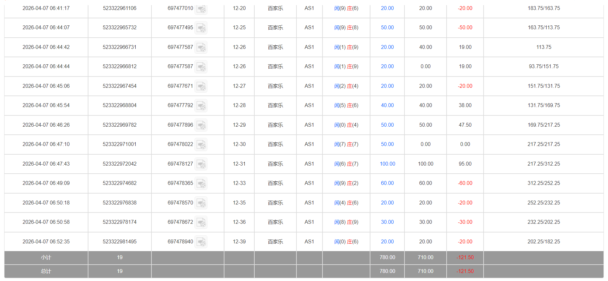Viewport: 608px width, 281px height.
Task: Open video replay icon for round 697477010
Action: (x=201, y=9)
